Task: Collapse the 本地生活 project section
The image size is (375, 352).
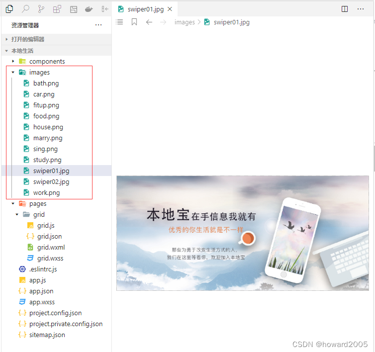Action: click(x=56, y=51)
